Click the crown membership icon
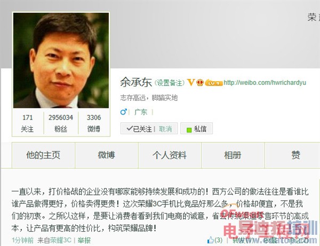This screenshot has height=246, width=320. [x=200, y=83]
